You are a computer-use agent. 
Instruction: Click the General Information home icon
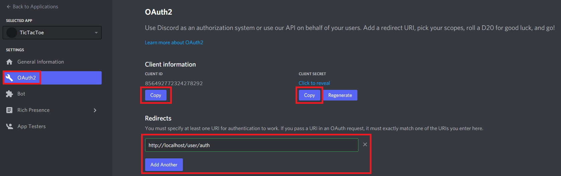coord(9,62)
